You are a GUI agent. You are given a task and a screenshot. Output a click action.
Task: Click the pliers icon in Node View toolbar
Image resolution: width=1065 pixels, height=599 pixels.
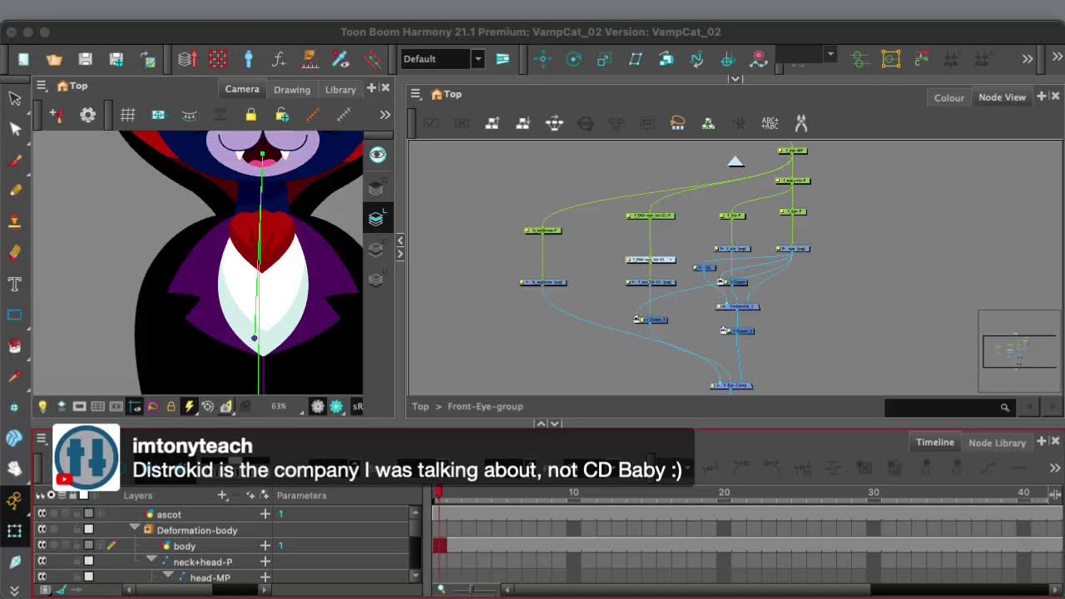(x=801, y=123)
